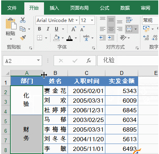The height and width of the screenshot is (154, 159).
Task: Toggle bold formatting
Action: point(39,29)
